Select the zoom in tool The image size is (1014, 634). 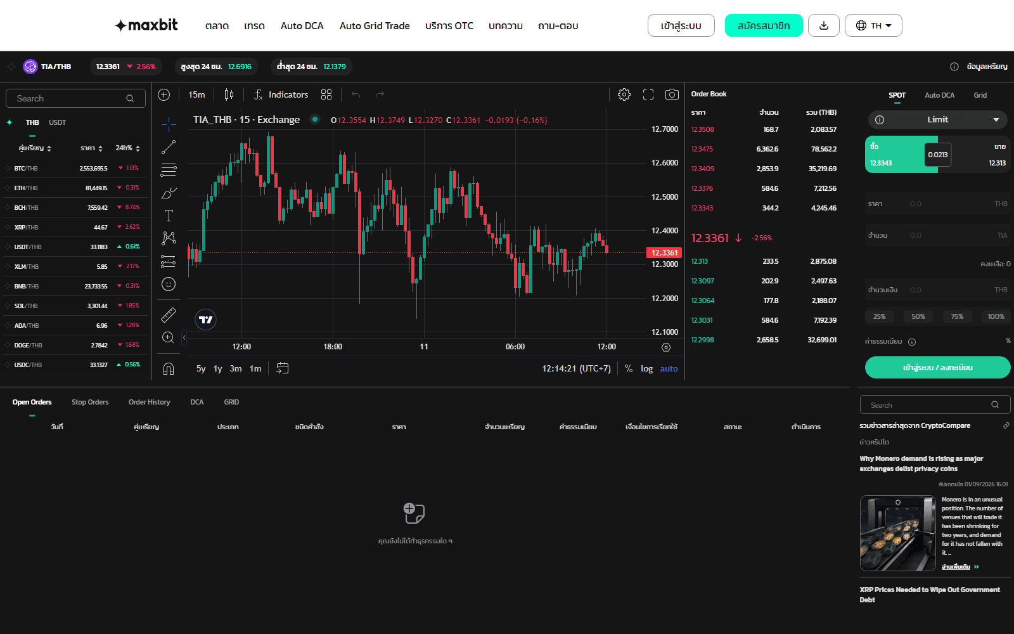click(169, 337)
